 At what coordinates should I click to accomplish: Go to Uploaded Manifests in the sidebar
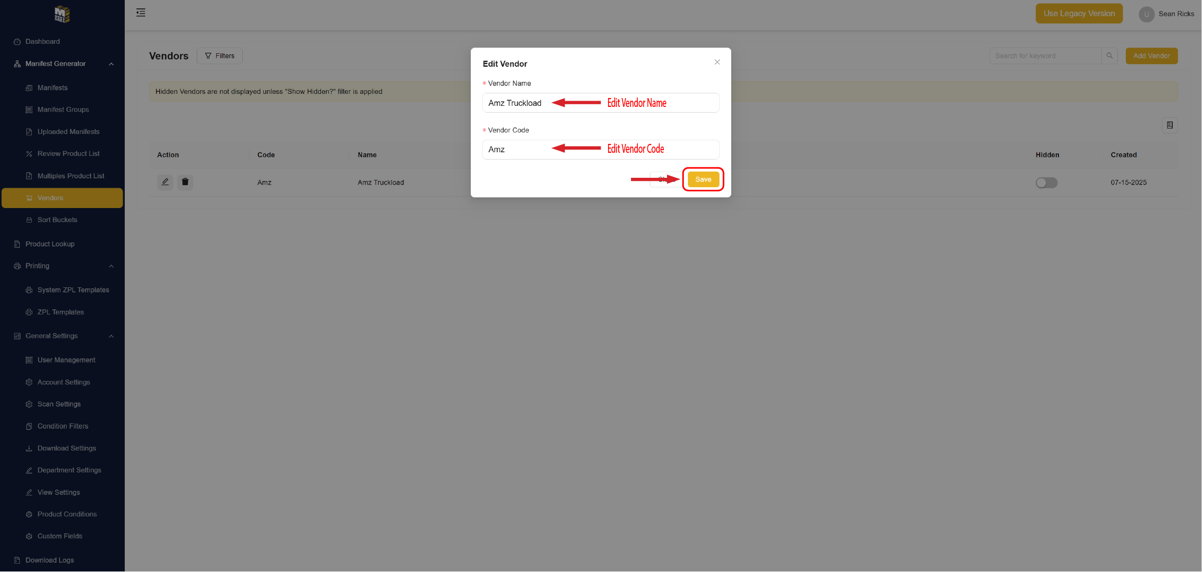point(68,132)
